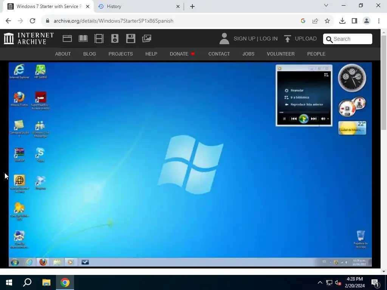Open the Images media icon
Screen dimensions: 387x290
[x=147, y=39]
